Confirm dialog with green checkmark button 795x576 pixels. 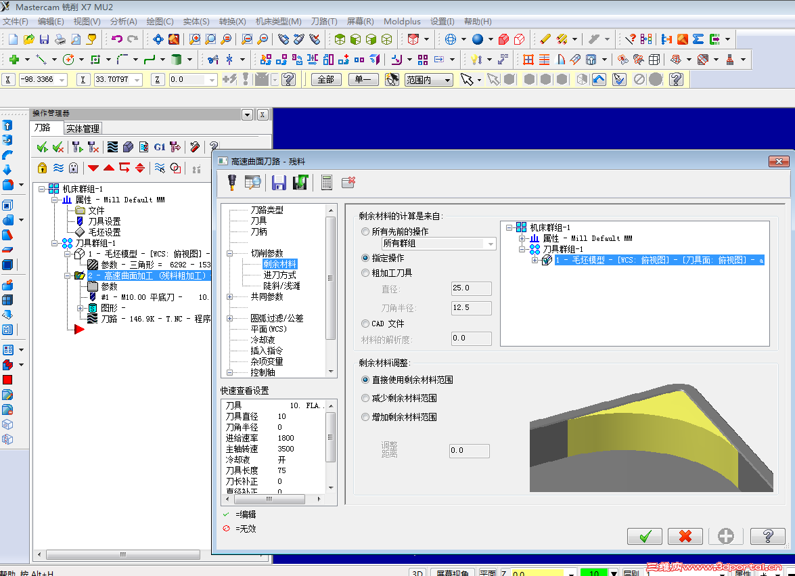[644, 536]
